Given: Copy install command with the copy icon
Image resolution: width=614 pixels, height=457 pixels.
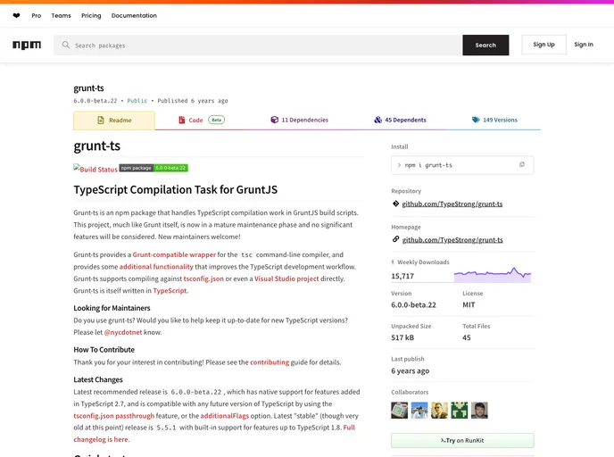Looking at the screenshot, I should point(521,164).
